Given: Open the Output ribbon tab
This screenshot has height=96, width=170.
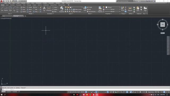Looking at the screenshot, I should [x=34, y=5].
